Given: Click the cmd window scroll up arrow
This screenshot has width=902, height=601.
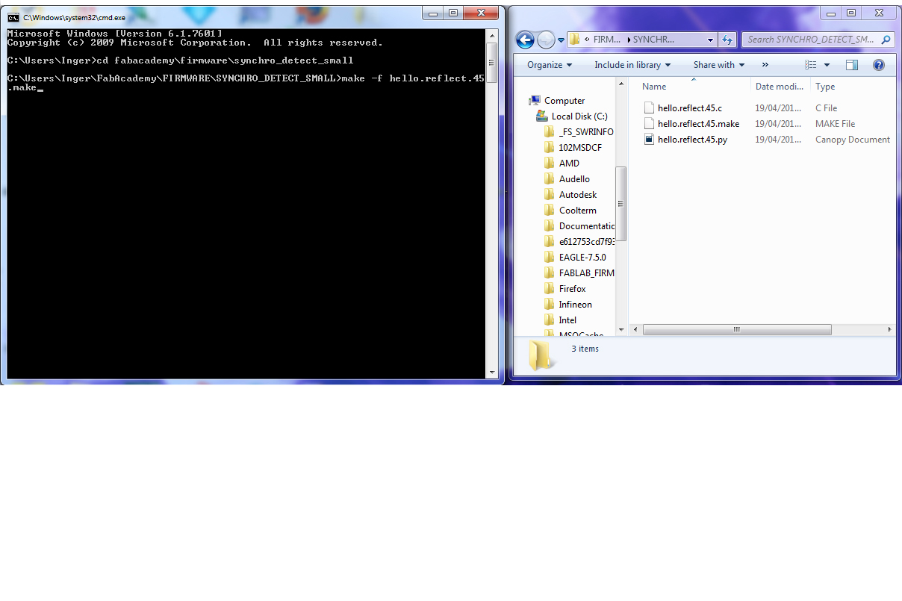Looking at the screenshot, I should pyautogui.click(x=492, y=35).
